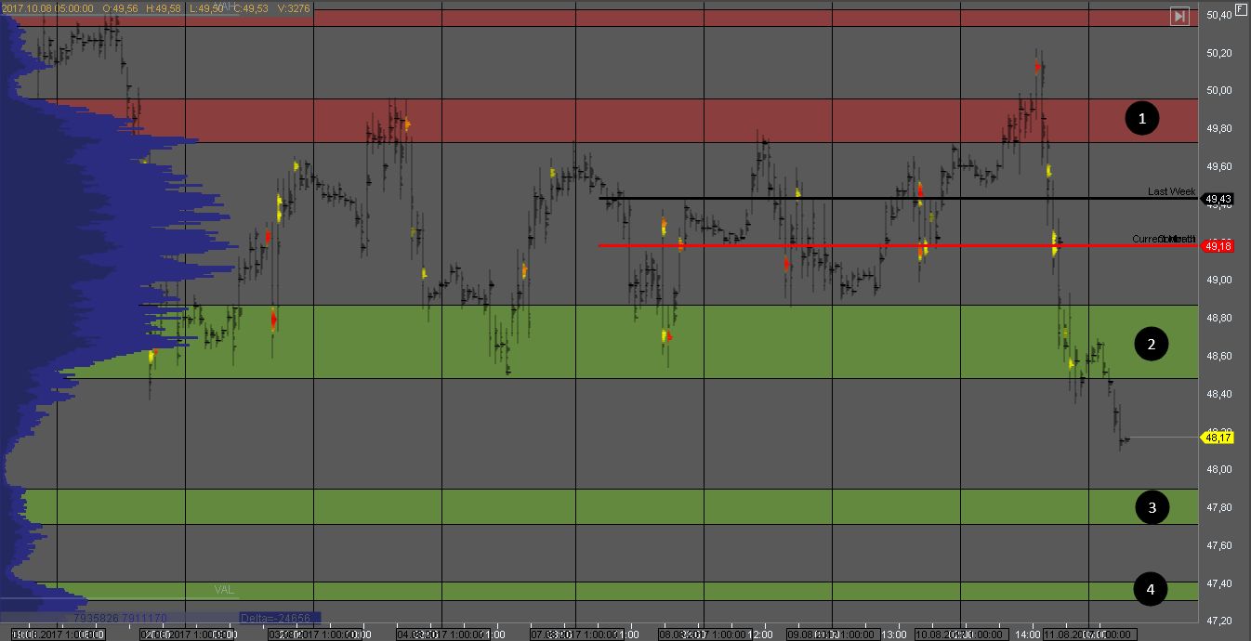The height and width of the screenshot is (641, 1251).
Task: Click the red 49,18 price label
Action: point(1218,246)
